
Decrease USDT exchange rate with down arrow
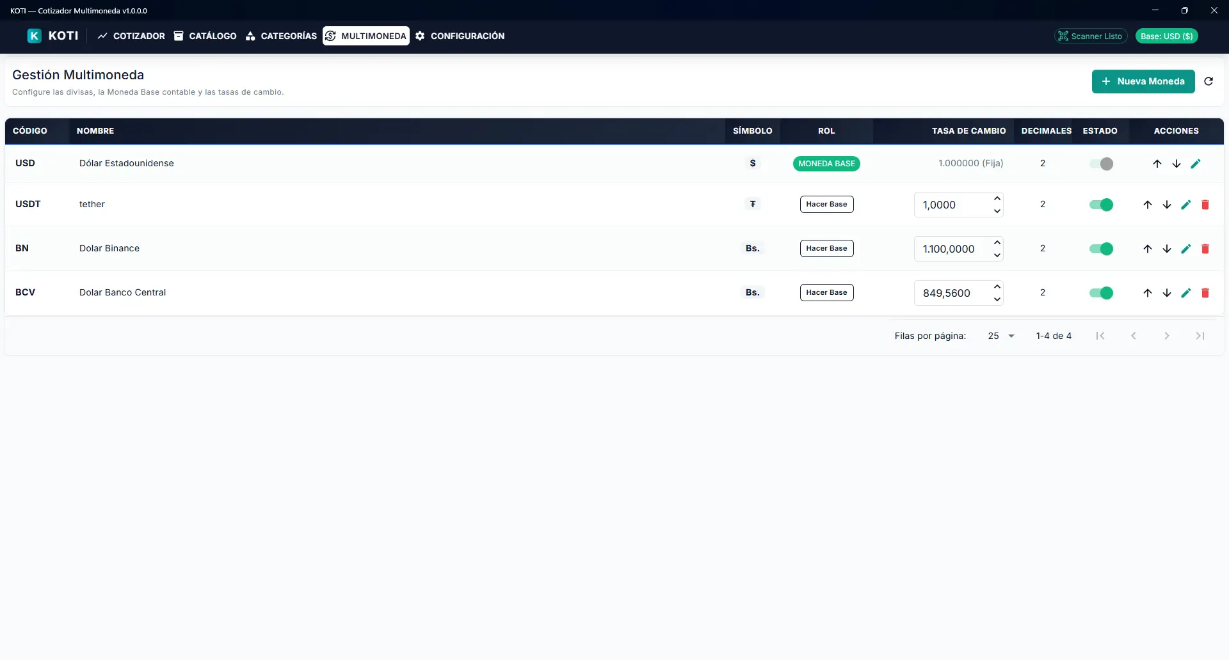(997, 211)
